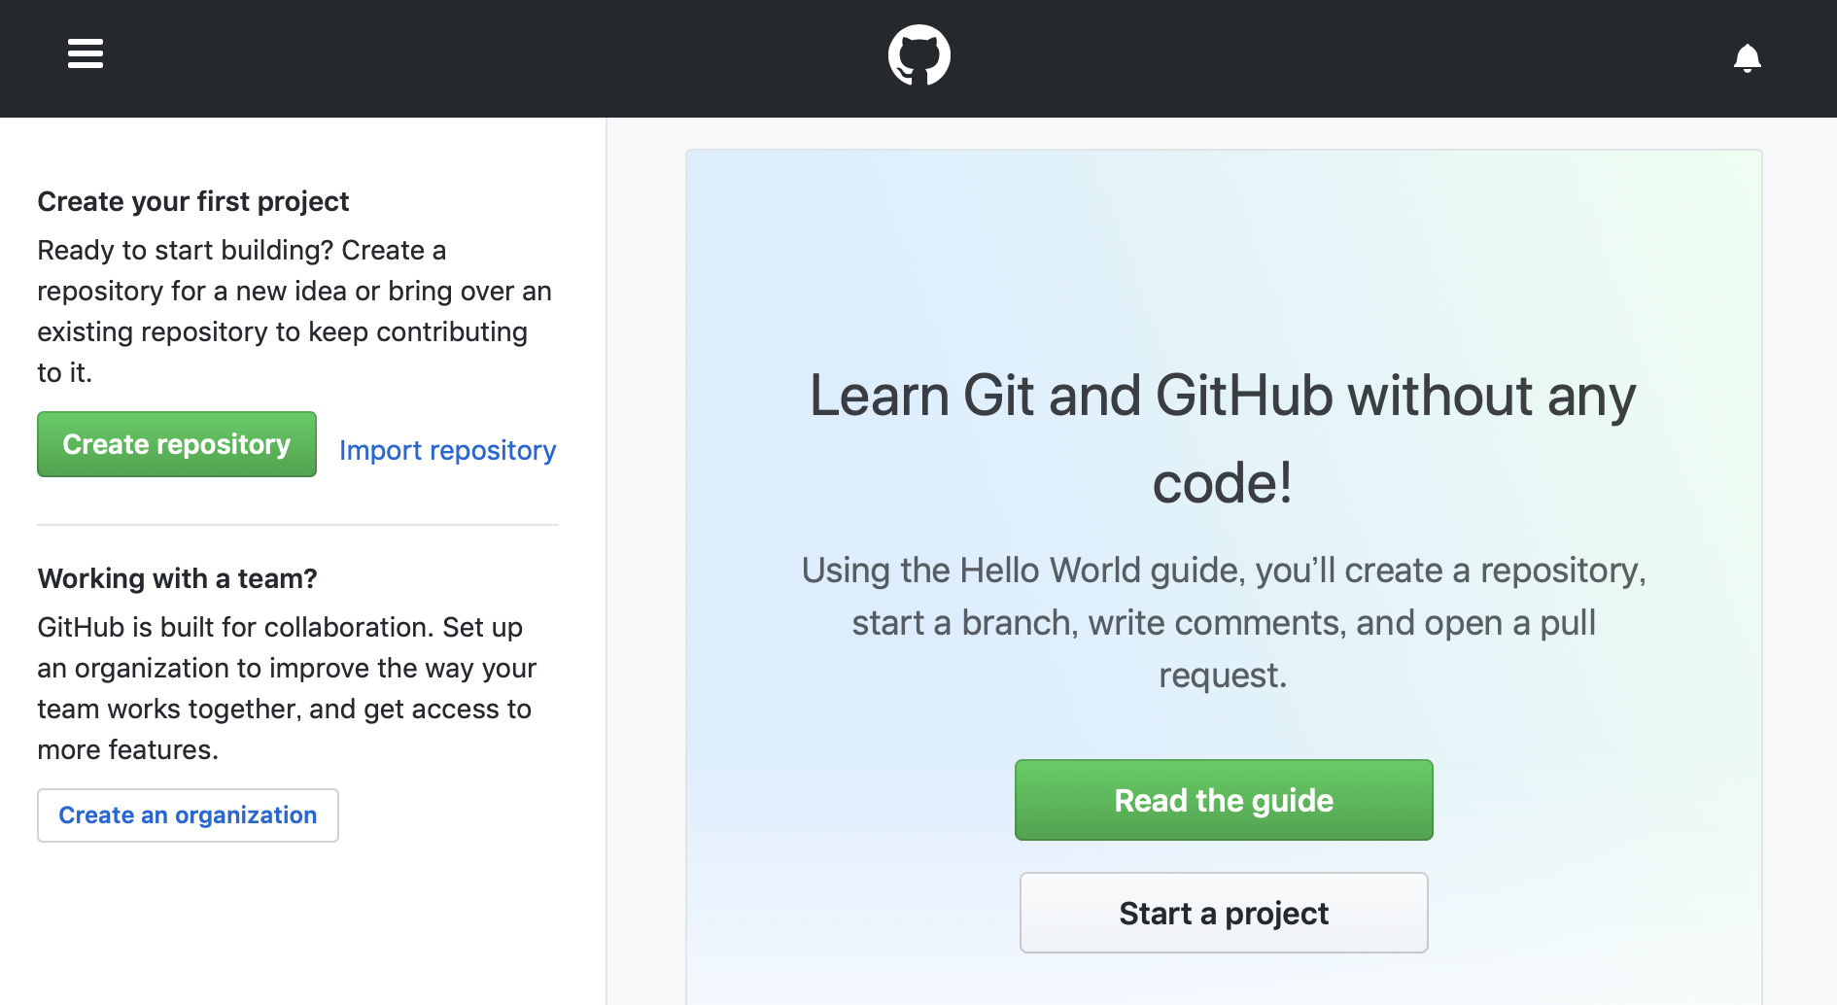The height and width of the screenshot is (1005, 1837).
Task: Open the Import repository link
Action: pos(448,450)
